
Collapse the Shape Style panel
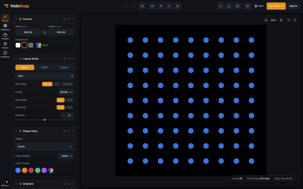(x=73, y=131)
